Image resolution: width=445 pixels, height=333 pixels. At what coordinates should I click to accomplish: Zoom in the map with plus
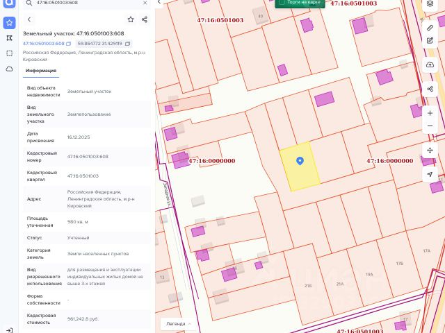[x=430, y=113]
